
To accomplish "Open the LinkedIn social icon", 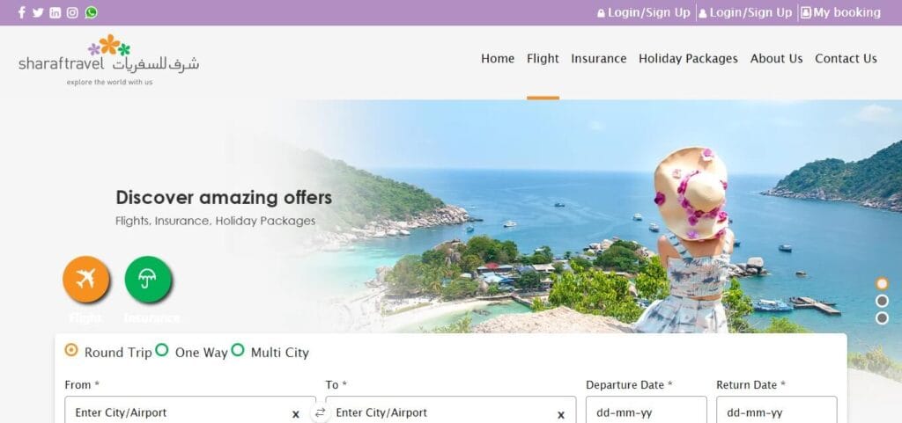I will point(55,12).
